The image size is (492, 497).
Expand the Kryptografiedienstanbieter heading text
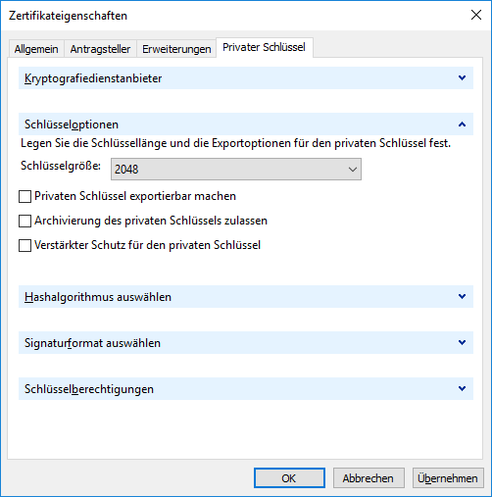point(93,78)
